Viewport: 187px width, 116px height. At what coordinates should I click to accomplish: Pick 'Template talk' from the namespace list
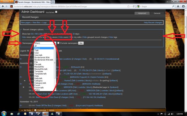[44, 74]
